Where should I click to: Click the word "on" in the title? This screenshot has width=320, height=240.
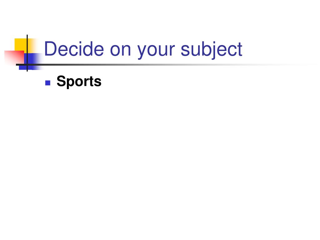click(x=120, y=51)
